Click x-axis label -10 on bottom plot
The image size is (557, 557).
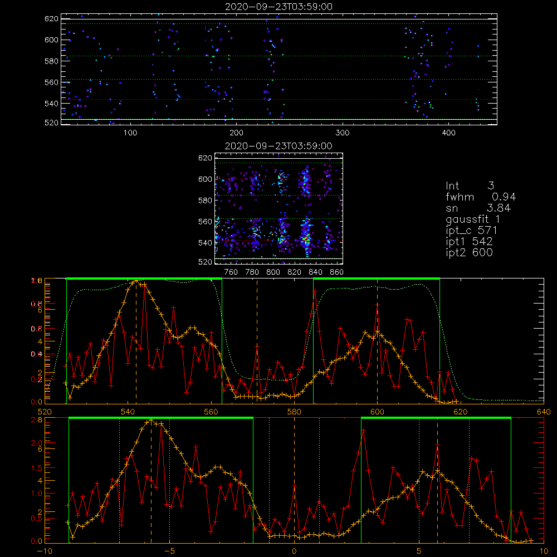pos(45,551)
